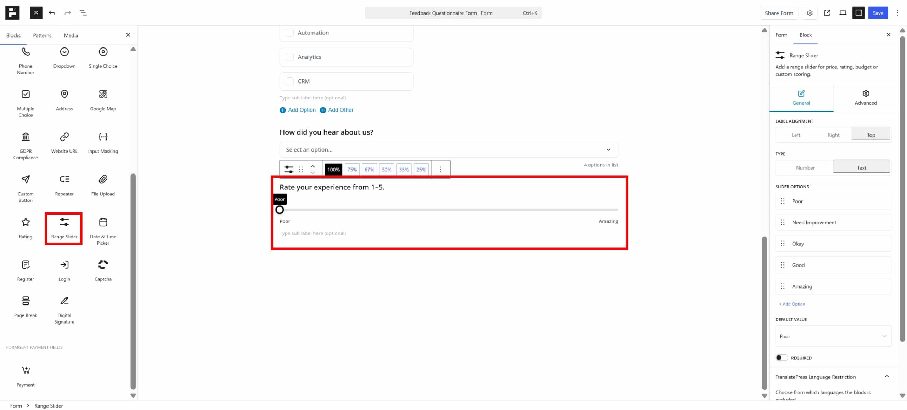Click the range slider track

point(449,210)
